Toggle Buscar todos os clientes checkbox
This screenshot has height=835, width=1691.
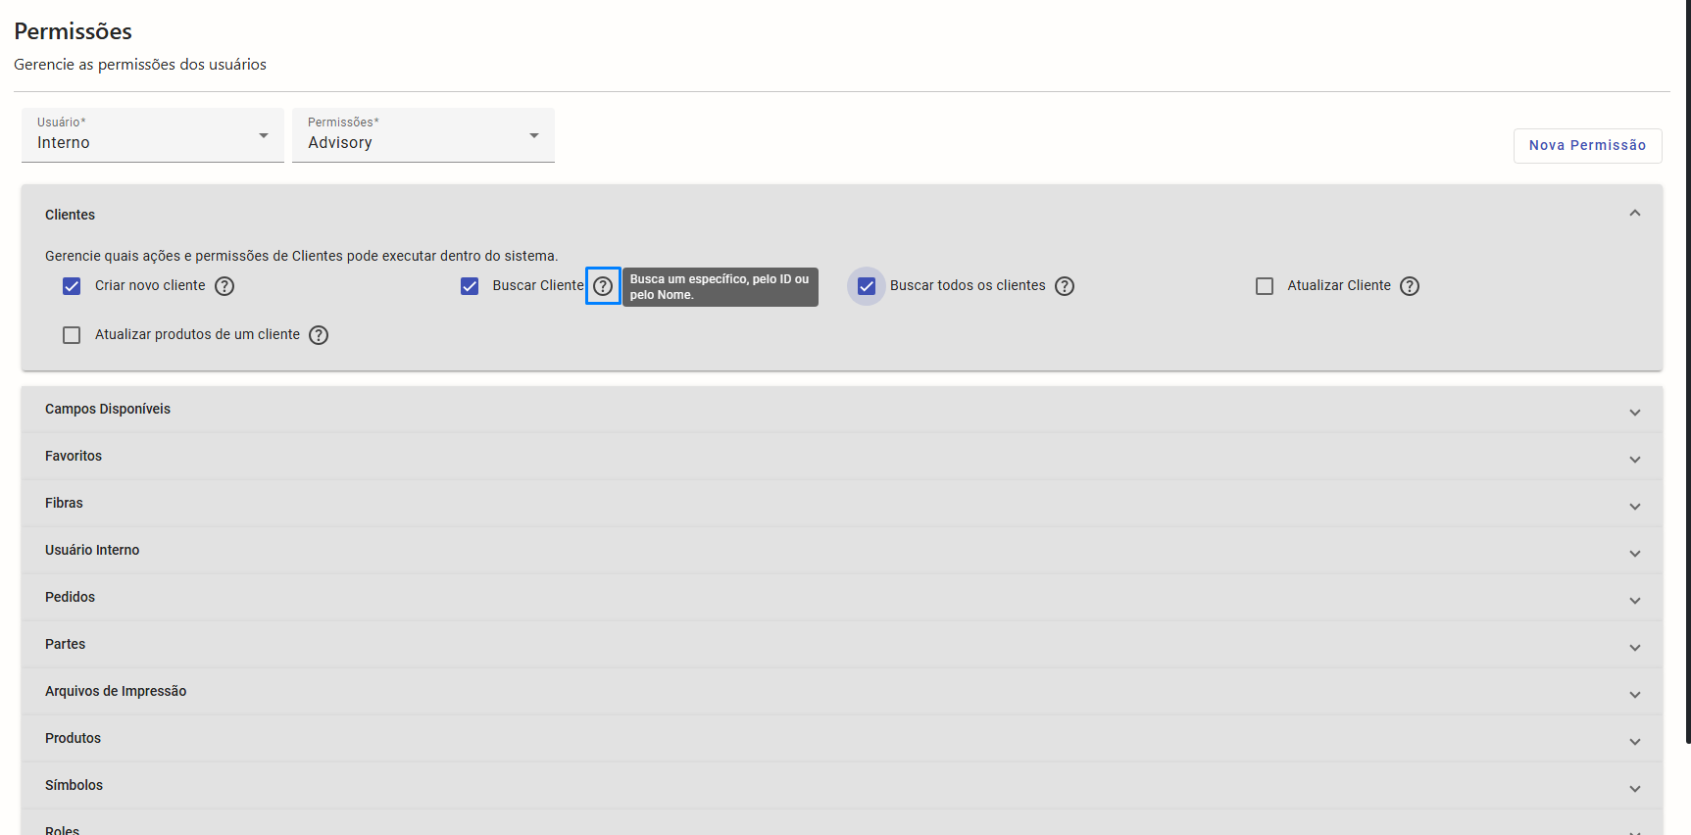[x=867, y=286]
